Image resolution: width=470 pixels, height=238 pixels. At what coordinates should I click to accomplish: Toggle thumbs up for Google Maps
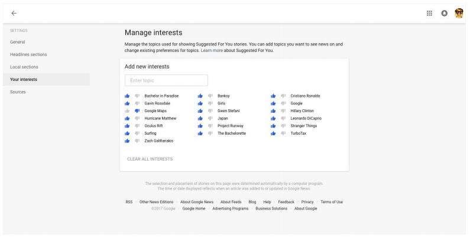point(127,110)
